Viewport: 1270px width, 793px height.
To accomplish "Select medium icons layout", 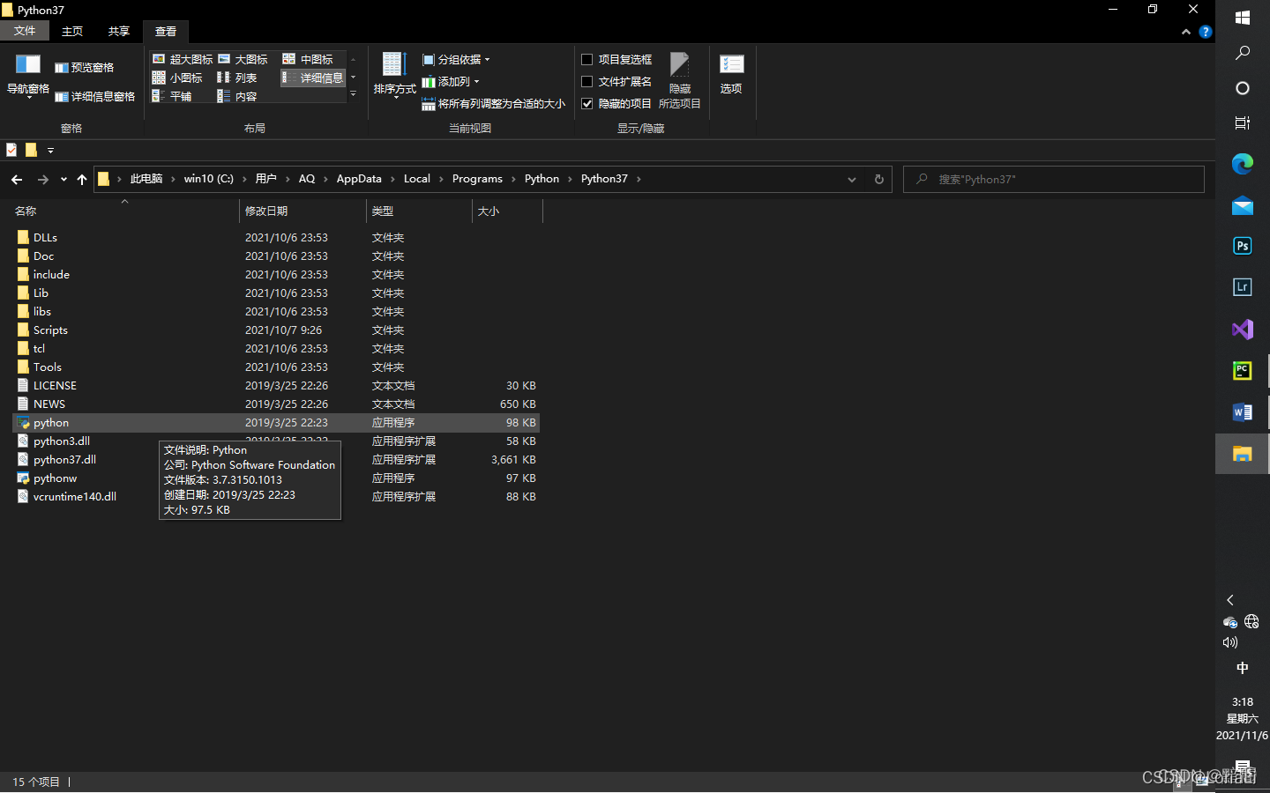I will (308, 59).
